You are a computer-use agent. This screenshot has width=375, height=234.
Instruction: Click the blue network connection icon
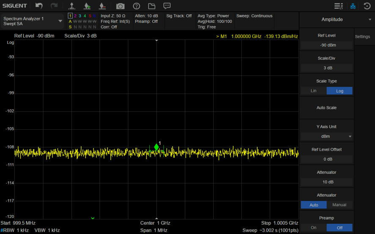[x=353, y=6]
